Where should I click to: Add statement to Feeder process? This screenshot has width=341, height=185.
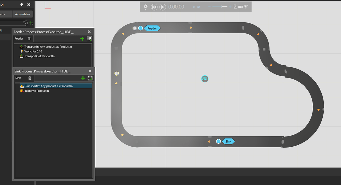tap(82, 39)
